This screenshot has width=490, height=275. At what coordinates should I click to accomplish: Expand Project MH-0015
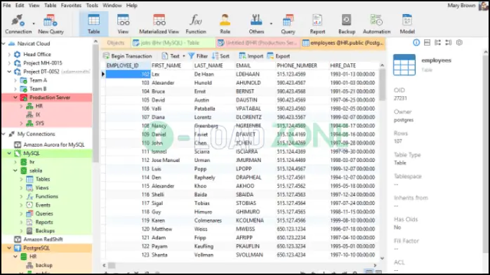9,63
